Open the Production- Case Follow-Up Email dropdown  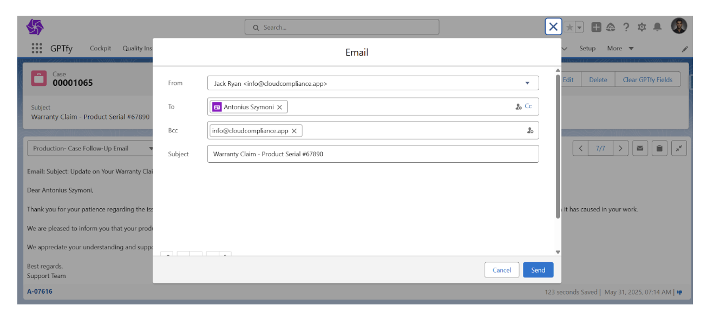tap(92, 148)
